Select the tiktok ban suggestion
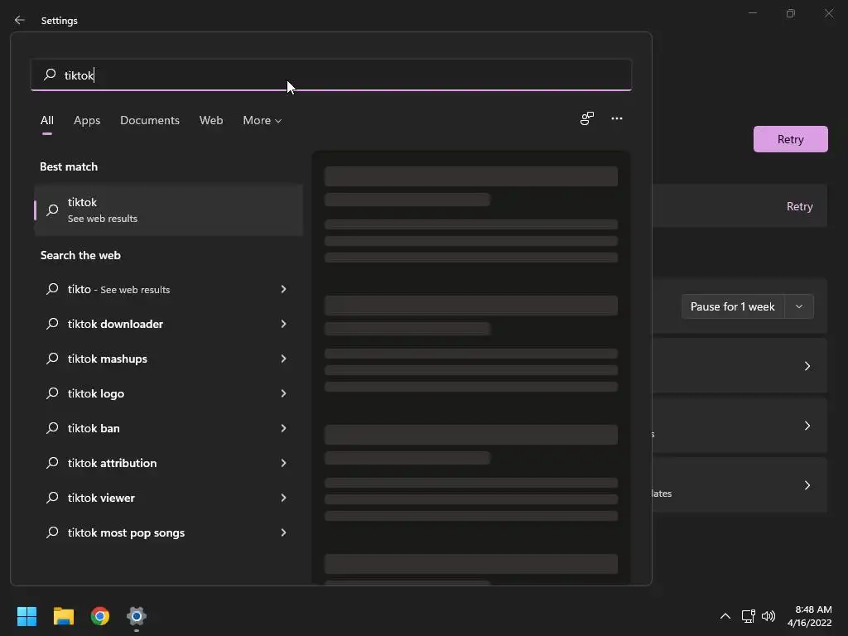This screenshot has height=636, width=848. coord(168,428)
